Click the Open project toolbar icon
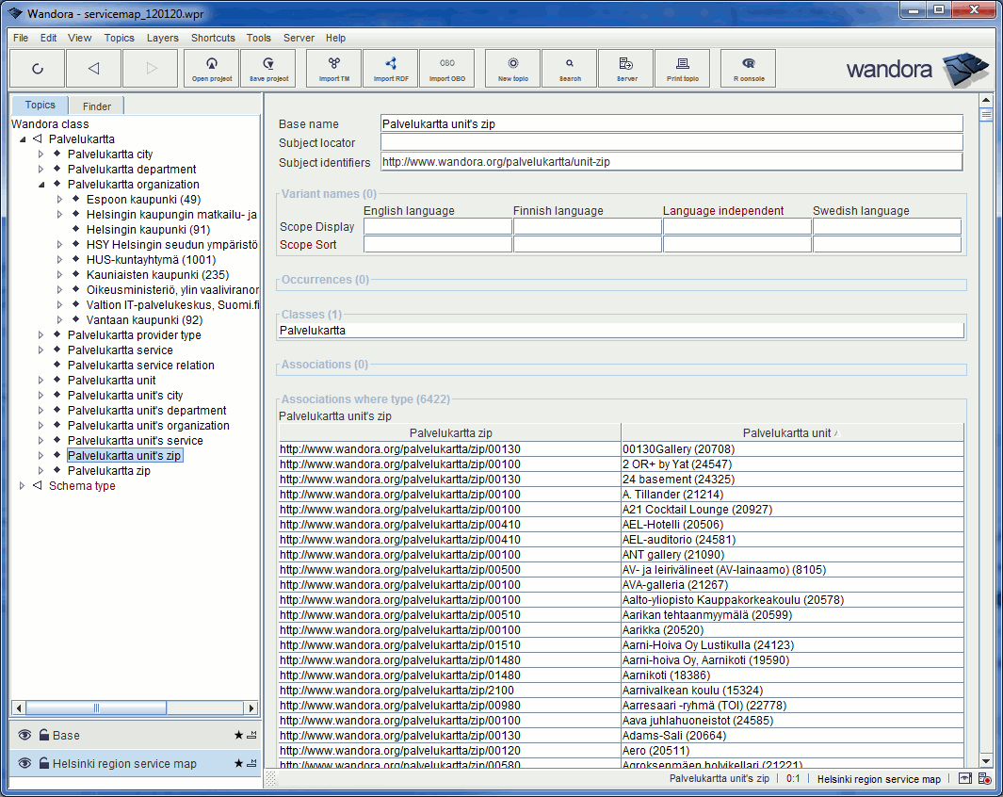The image size is (1003, 797). (211, 68)
